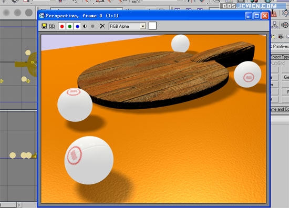Clear the frame with the X icon
This screenshot has width=289, height=208.
(x=102, y=26)
